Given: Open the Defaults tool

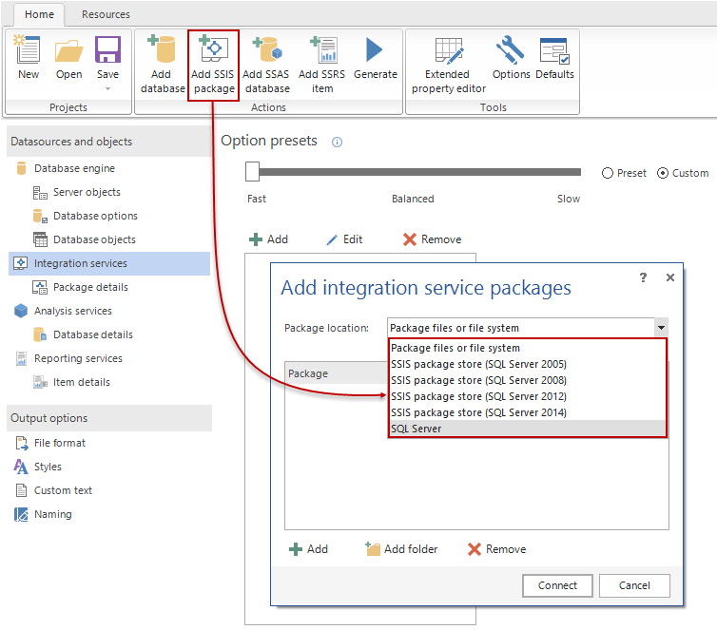Looking at the screenshot, I should (x=554, y=57).
